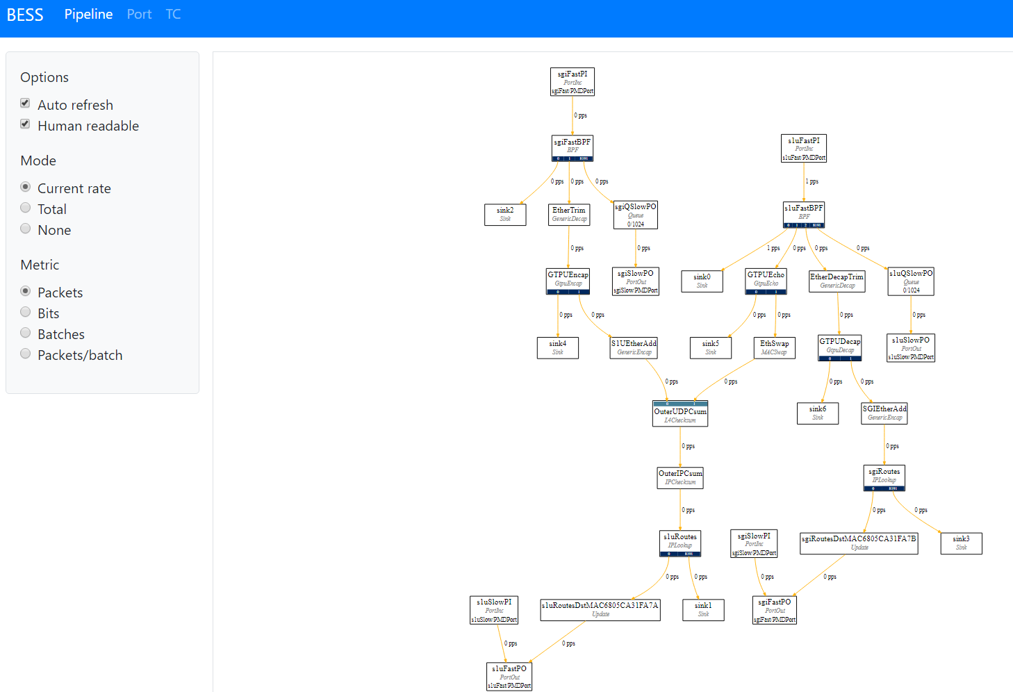This screenshot has height=692, width=1013.
Task: Disable the Auto refresh checkbox
Action: 25,104
